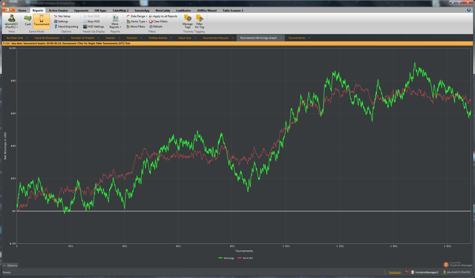Open the TableNinja 2 ribbon tab

121,10
